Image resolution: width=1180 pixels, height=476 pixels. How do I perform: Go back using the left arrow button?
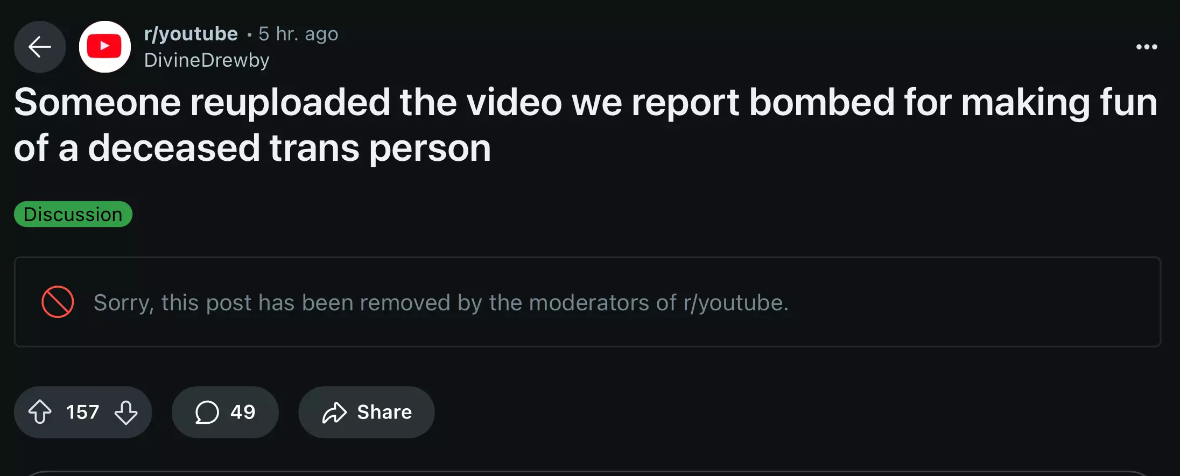coord(40,47)
